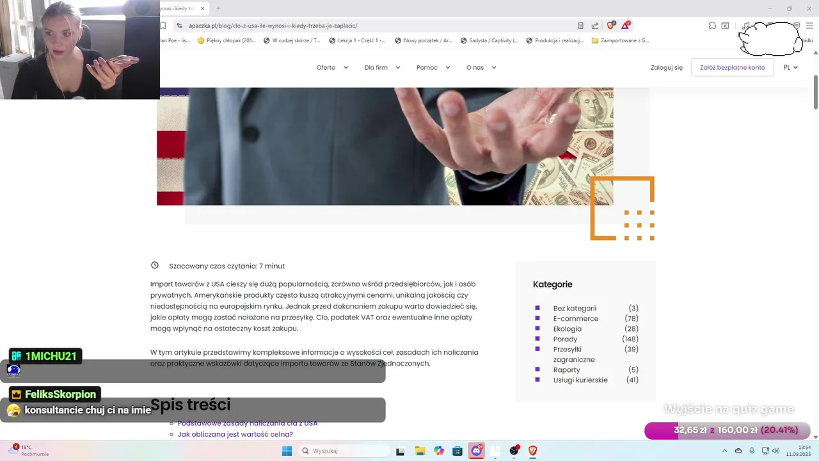This screenshot has width=819, height=461.
Task: Open the volume tray icon
Action: pos(775,451)
